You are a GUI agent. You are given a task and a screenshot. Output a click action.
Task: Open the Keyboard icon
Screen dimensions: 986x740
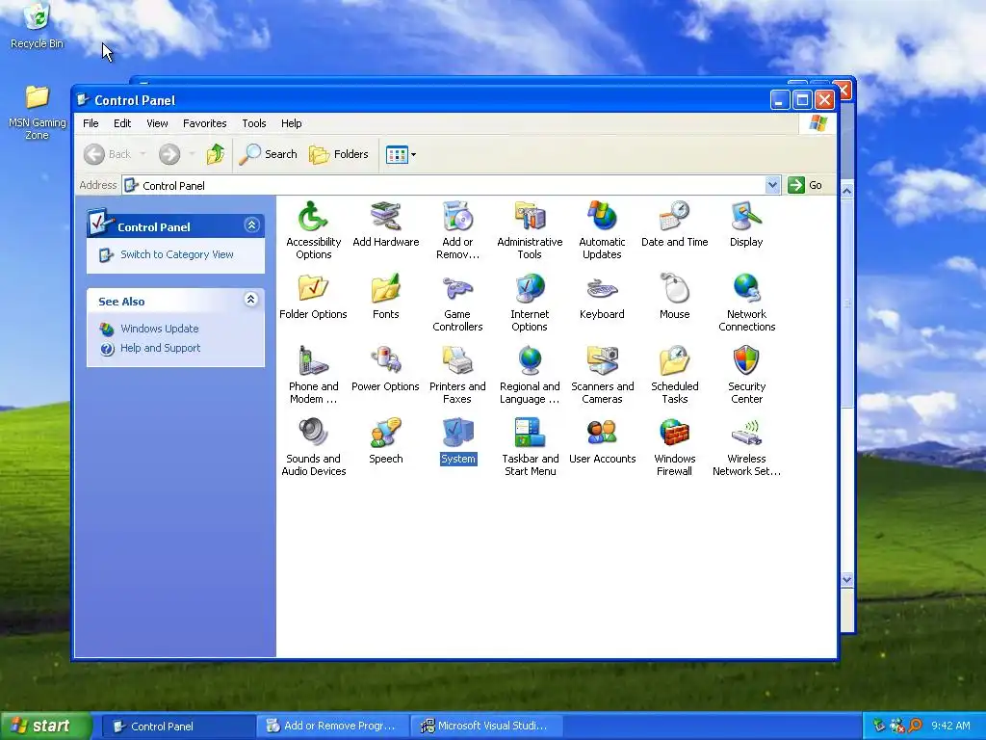pos(602,297)
